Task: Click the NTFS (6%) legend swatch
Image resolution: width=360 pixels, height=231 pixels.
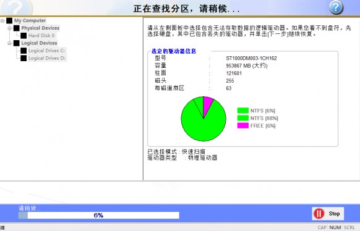Action: tap(243, 111)
